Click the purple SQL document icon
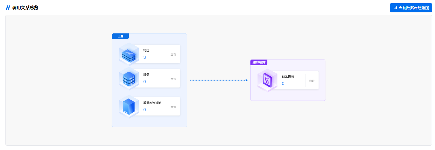 [x=267, y=80]
